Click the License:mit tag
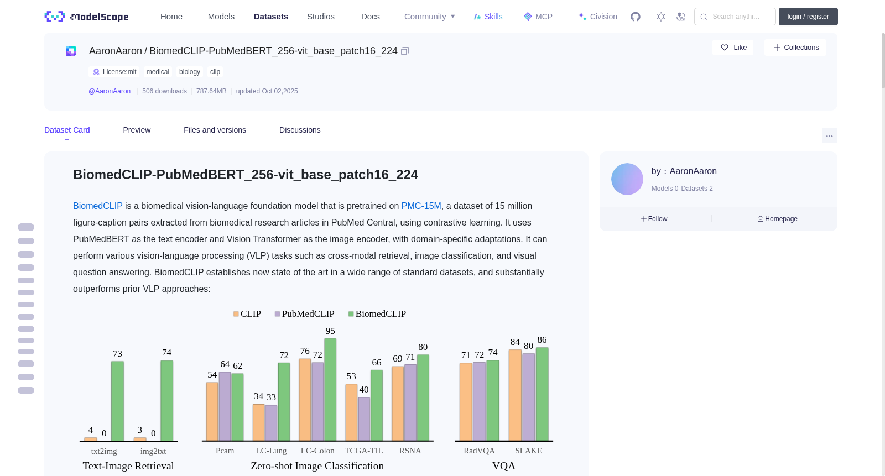The height and width of the screenshot is (476, 885). [114, 72]
